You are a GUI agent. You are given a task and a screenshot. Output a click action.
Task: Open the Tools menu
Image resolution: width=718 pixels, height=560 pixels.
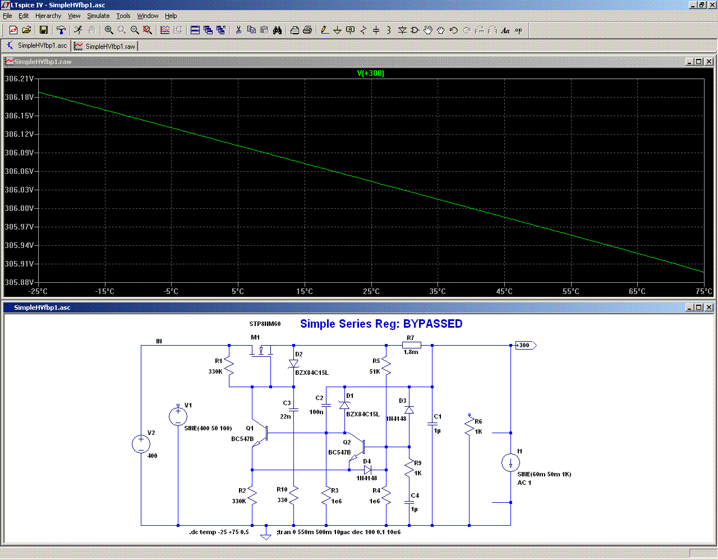(x=123, y=16)
